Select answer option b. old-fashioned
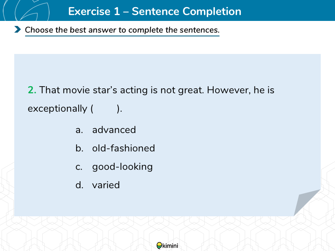This screenshot has width=335, height=251. pyautogui.click(x=115, y=148)
